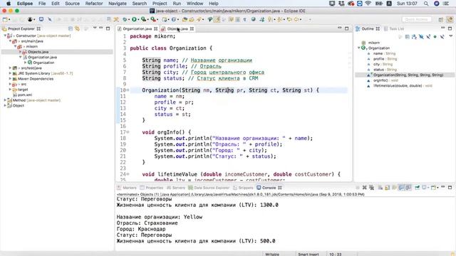Expand the Organization class node in explorer

26,63
